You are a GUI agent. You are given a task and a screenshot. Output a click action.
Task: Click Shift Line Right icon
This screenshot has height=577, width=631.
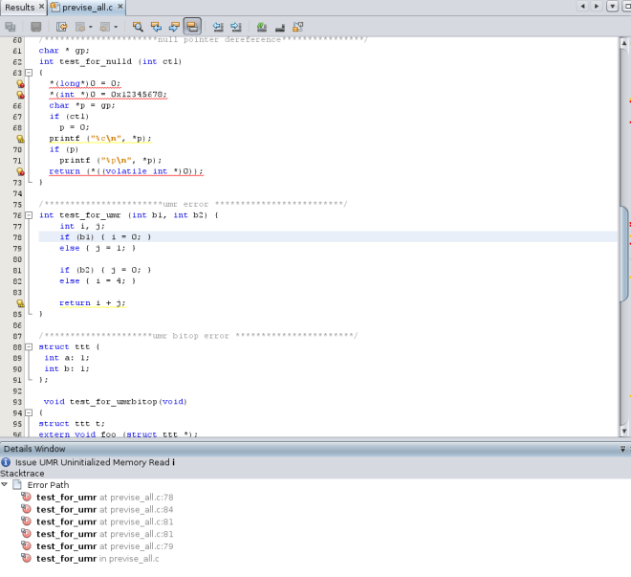click(x=236, y=27)
